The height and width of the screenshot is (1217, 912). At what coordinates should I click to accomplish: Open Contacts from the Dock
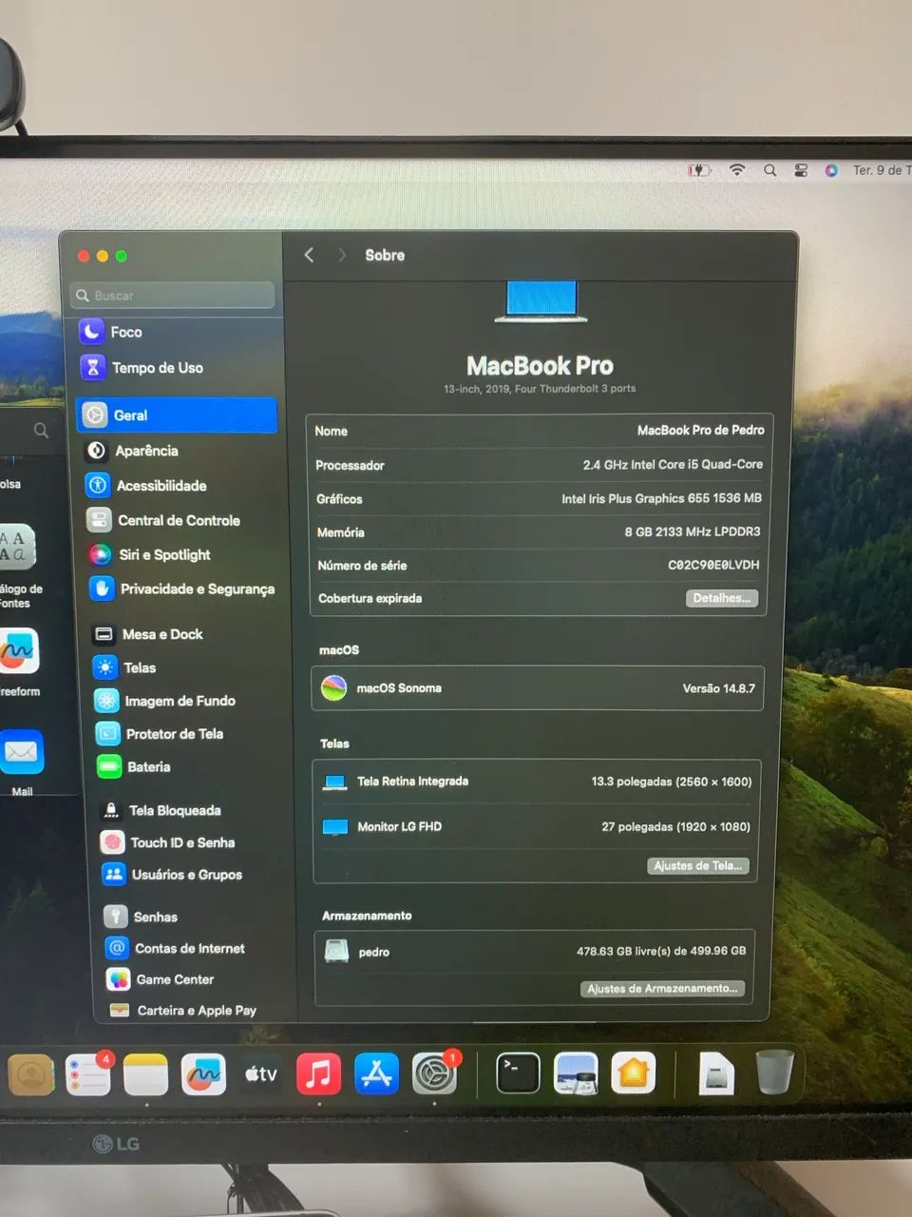(x=31, y=1074)
